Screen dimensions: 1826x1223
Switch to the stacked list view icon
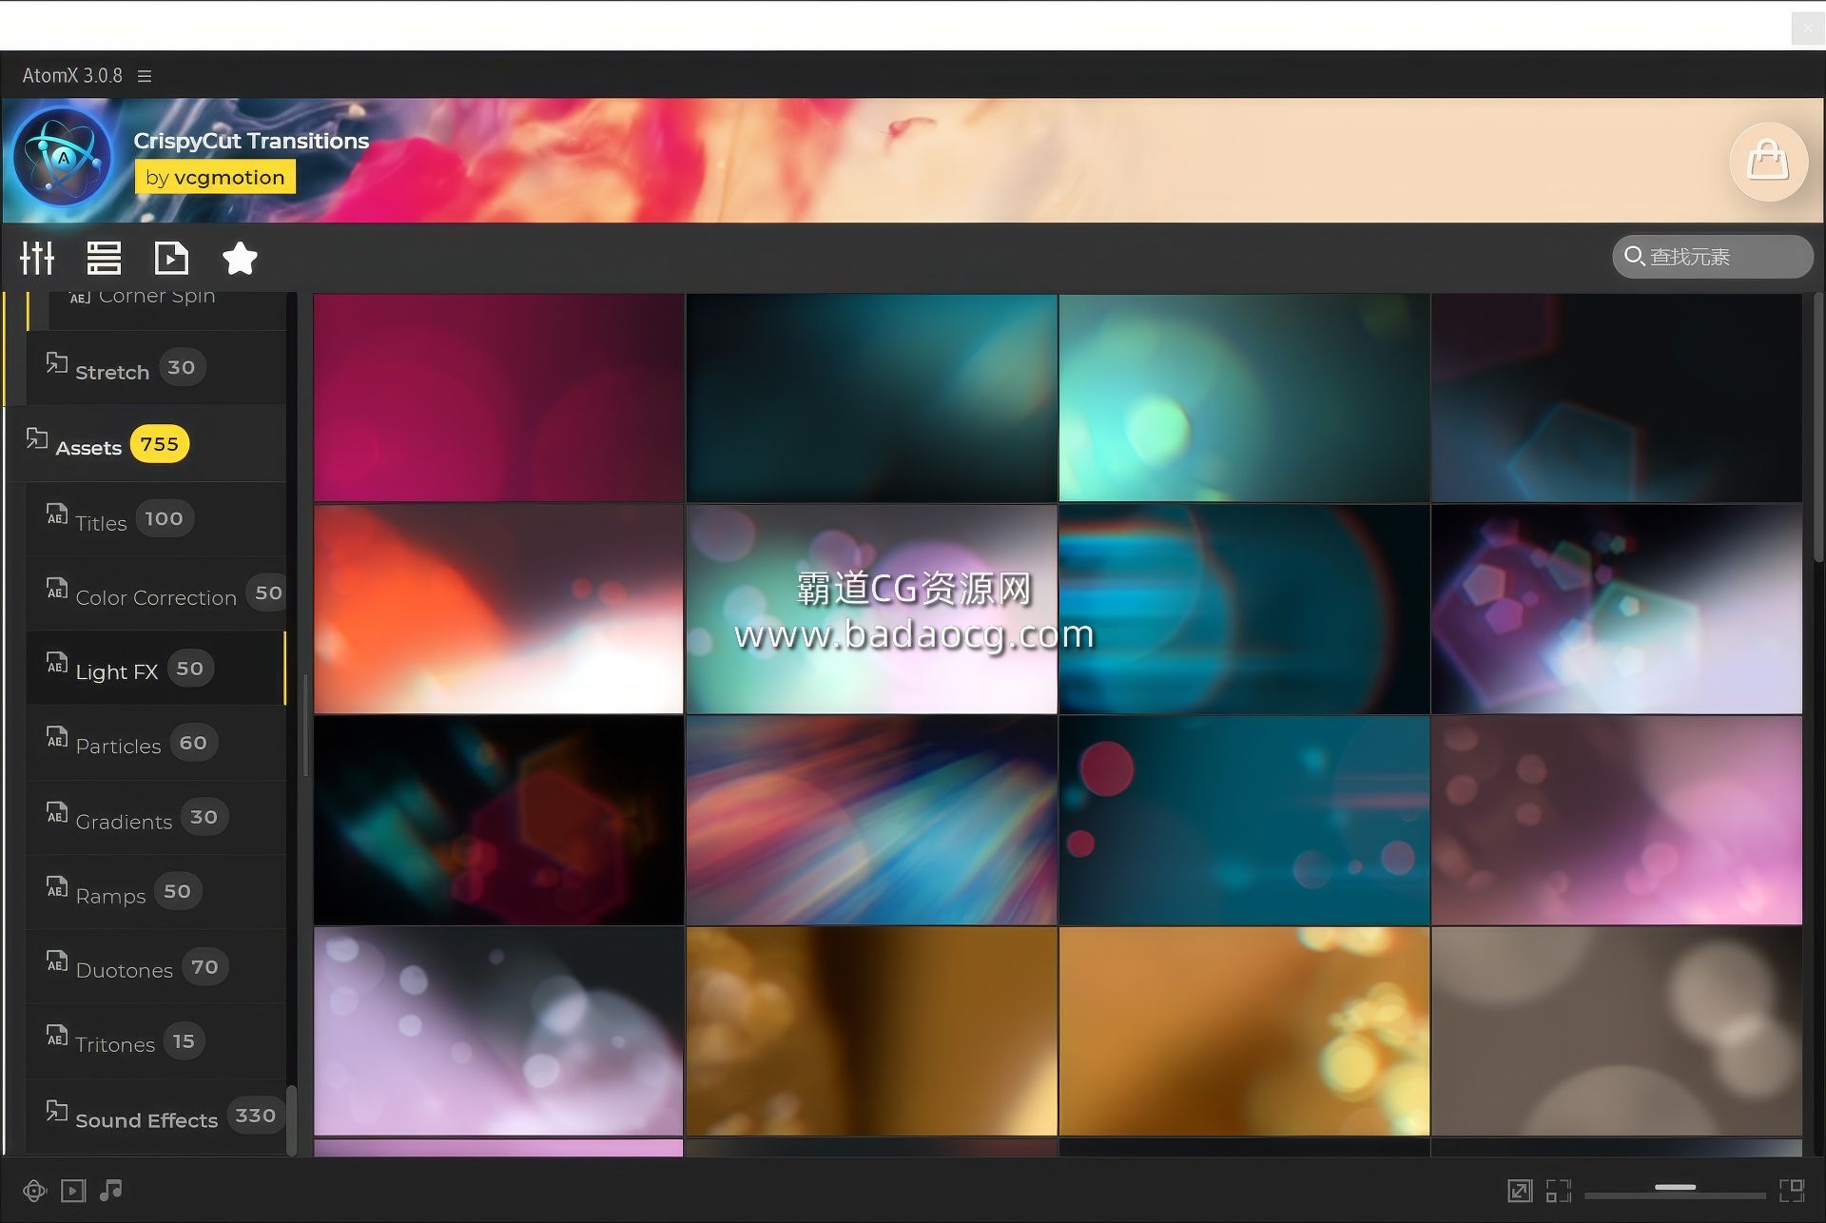(104, 258)
